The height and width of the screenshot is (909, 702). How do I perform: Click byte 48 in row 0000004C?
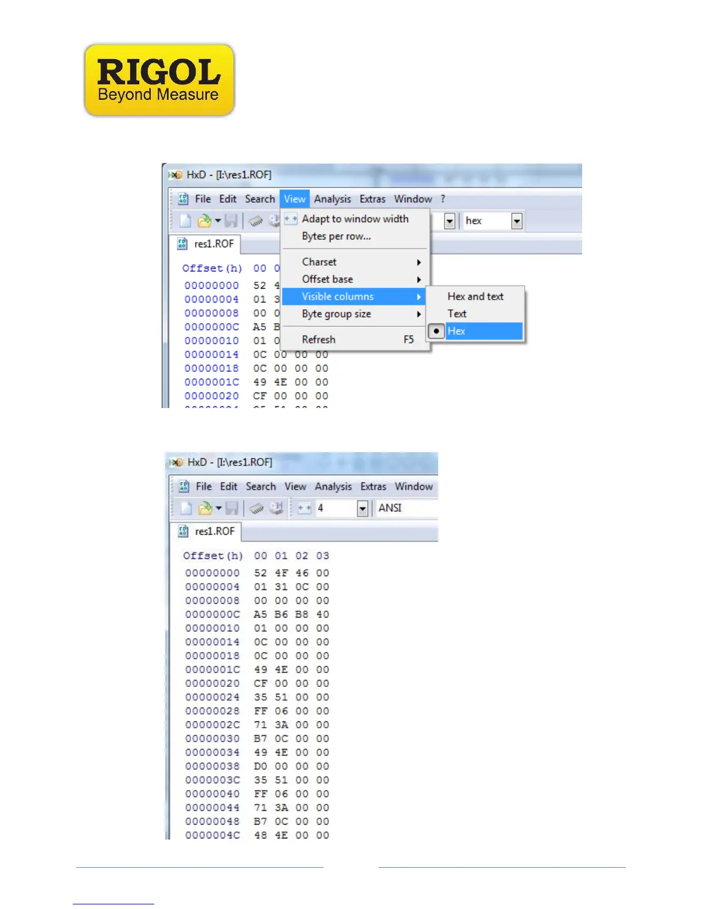(260, 835)
